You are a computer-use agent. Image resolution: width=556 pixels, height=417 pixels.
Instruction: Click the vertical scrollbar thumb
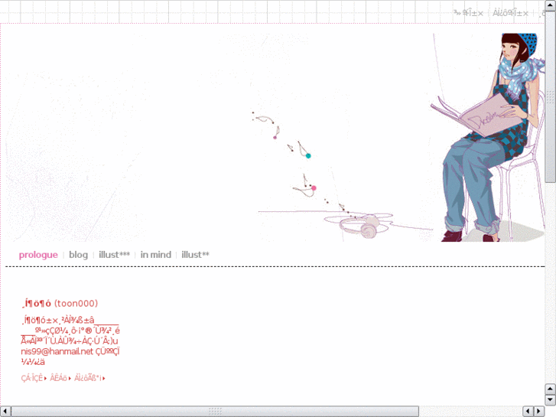551,97
